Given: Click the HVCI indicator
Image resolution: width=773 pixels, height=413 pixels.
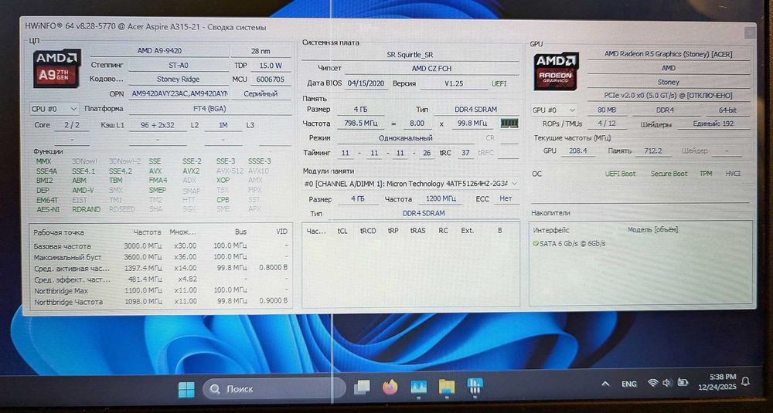Looking at the screenshot, I should pyautogui.click(x=733, y=174).
